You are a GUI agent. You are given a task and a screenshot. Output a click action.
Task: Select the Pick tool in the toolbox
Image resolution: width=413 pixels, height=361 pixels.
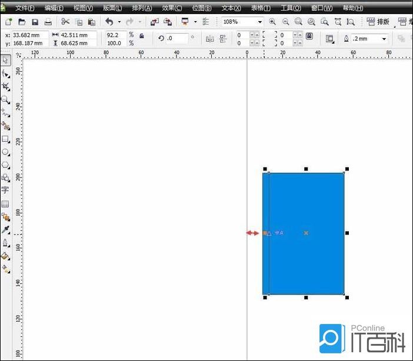tap(5, 60)
